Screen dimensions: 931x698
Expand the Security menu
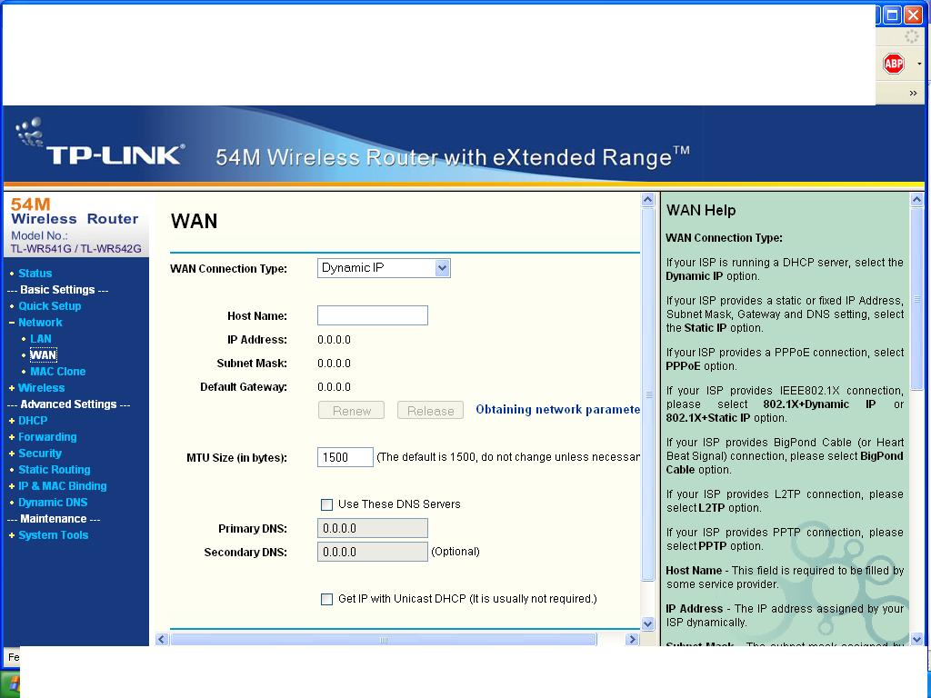40,453
